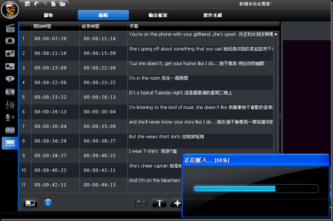Create a new project with the blank page icon
The height and width of the screenshot is (221, 333).
click(x=54, y=4)
